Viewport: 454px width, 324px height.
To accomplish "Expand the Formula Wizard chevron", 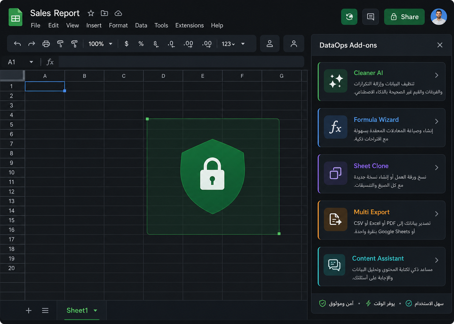I will (437, 121).
